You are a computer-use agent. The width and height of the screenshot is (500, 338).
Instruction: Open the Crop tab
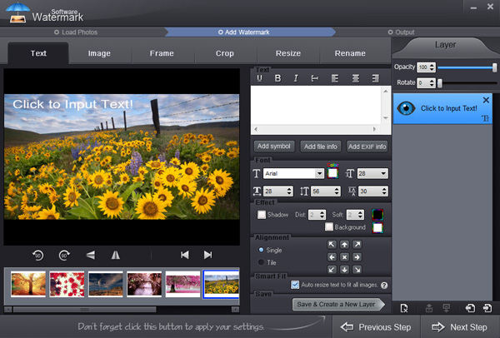pos(224,53)
